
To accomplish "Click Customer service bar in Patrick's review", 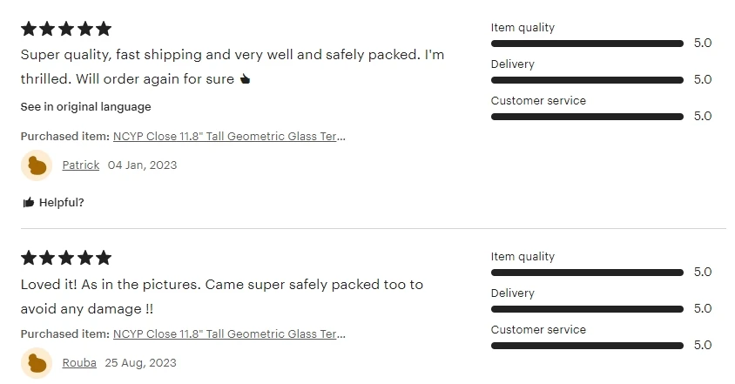I will [x=587, y=116].
